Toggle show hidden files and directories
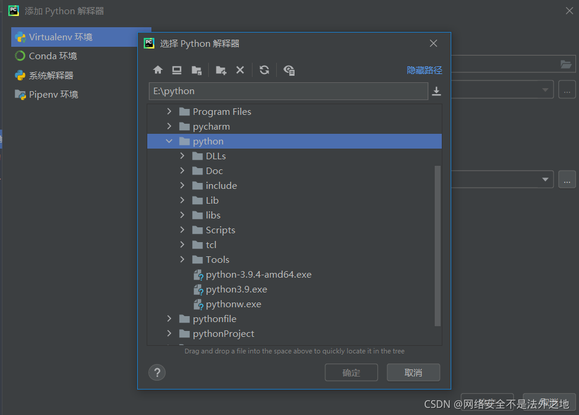The width and height of the screenshot is (579, 415). point(289,70)
